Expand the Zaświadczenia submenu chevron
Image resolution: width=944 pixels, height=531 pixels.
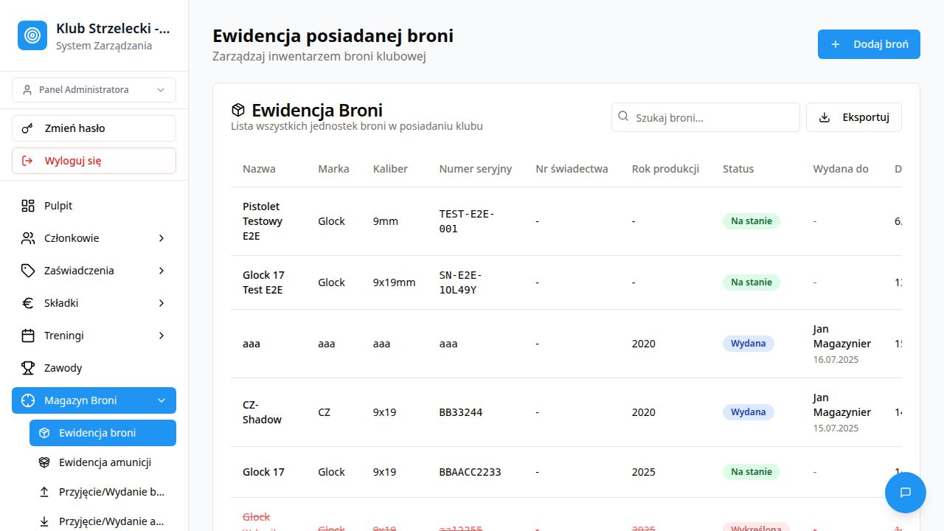[162, 271]
